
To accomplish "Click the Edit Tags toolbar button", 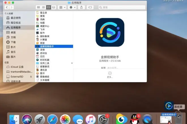I will tap(90, 7).
